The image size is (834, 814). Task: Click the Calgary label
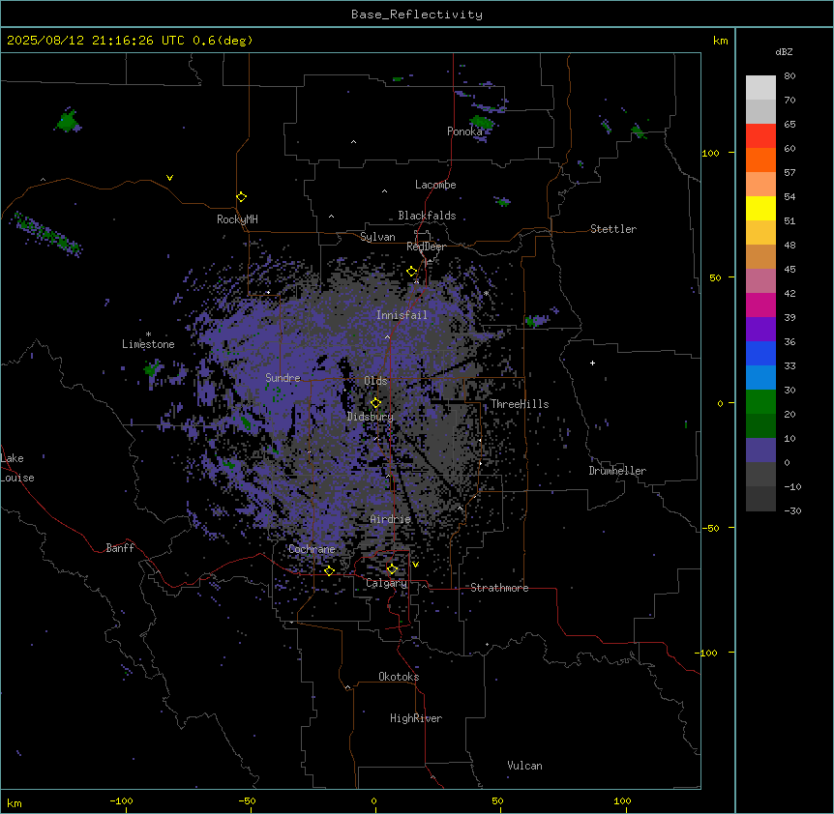[x=386, y=583]
